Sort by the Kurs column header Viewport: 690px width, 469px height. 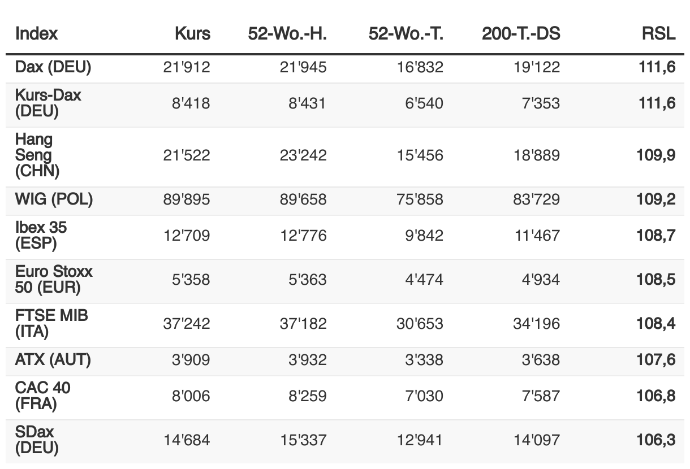pyautogui.click(x=192, y=33)
